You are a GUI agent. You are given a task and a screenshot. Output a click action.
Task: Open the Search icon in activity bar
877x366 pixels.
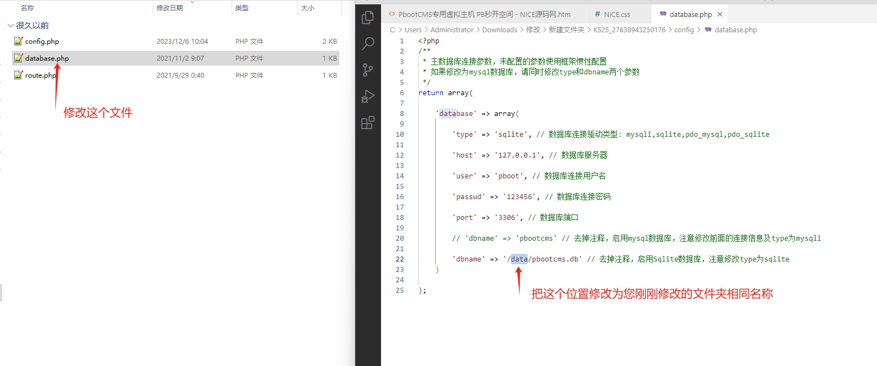[368, 44]
